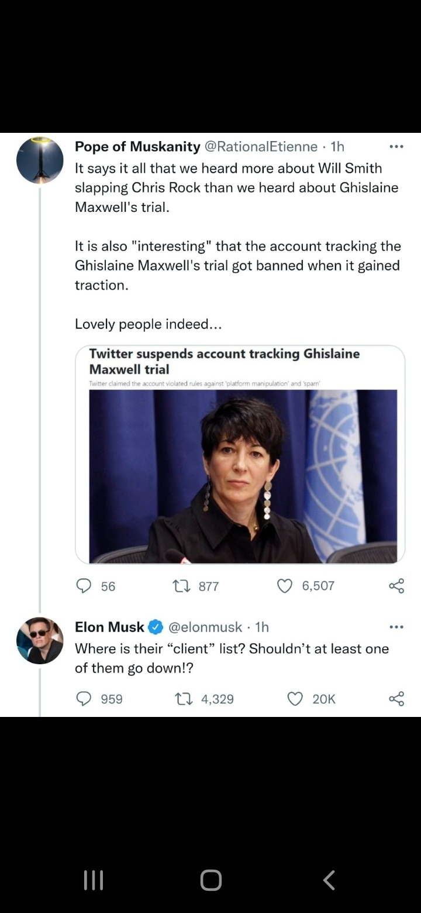Share the Pope of Muskanity tweet
Screen dimensions: 421x913
[x=396, y=586]
